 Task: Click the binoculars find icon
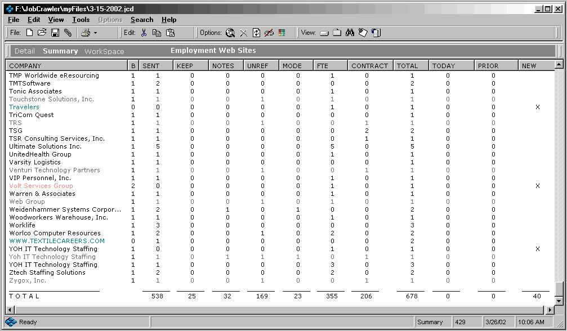[x=350, y=33]
